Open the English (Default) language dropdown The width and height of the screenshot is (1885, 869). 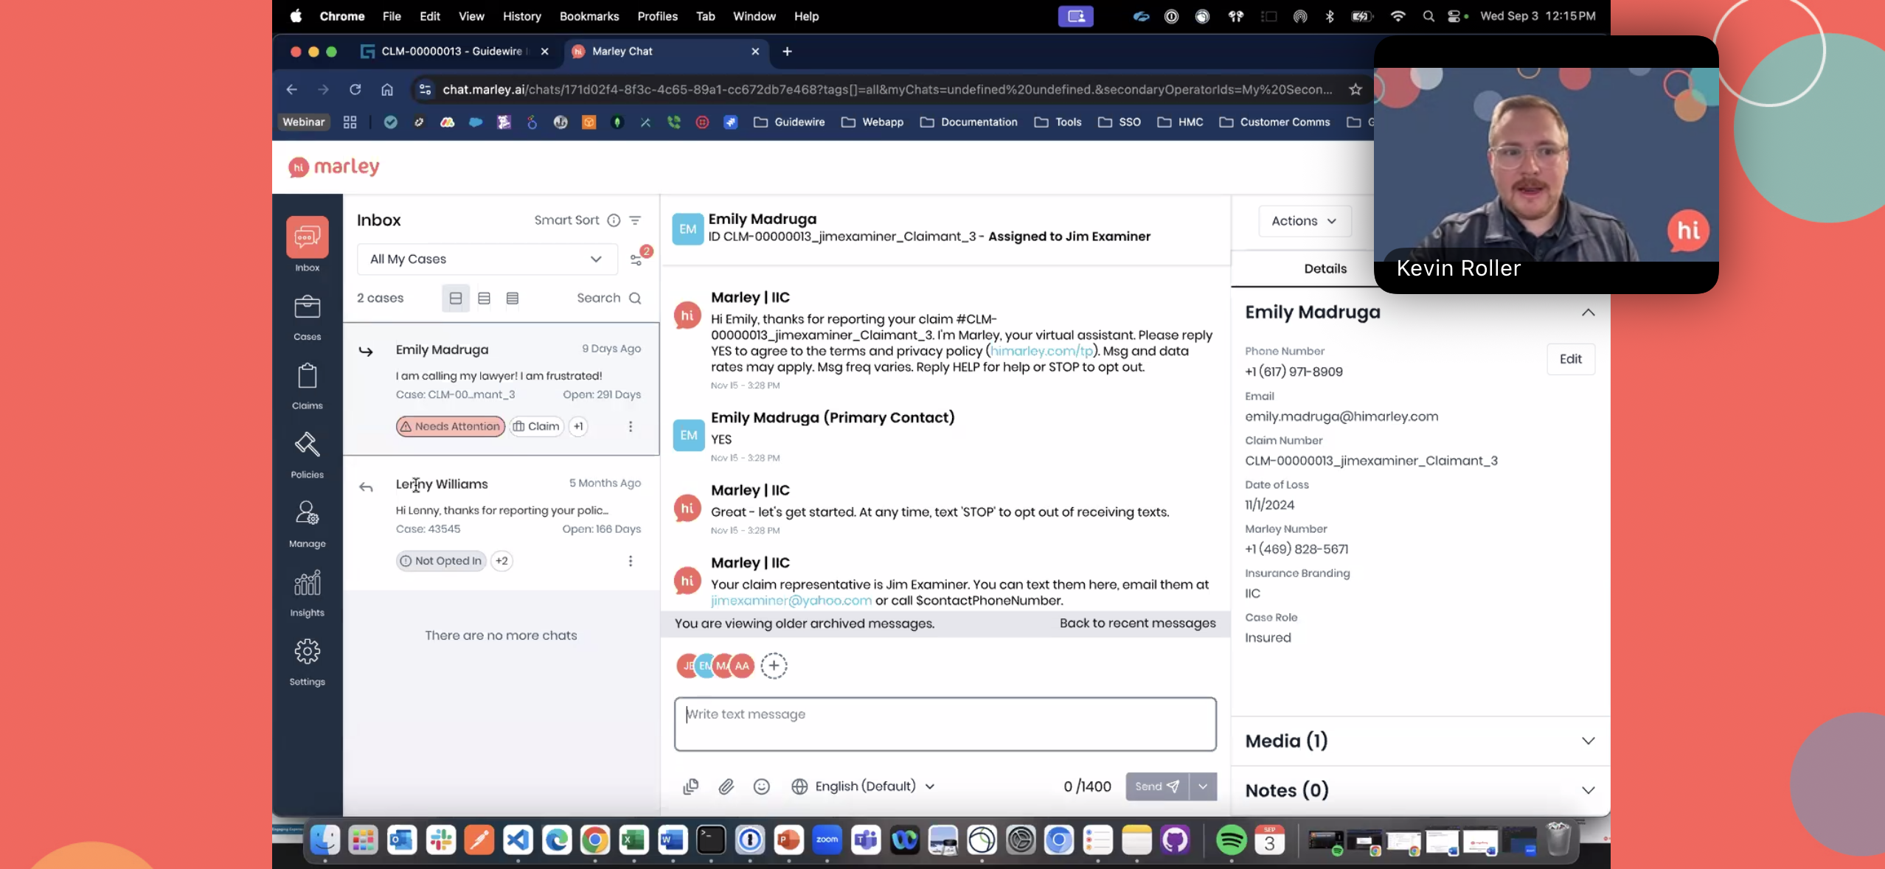pyautogui.click(x=863, y=786)
